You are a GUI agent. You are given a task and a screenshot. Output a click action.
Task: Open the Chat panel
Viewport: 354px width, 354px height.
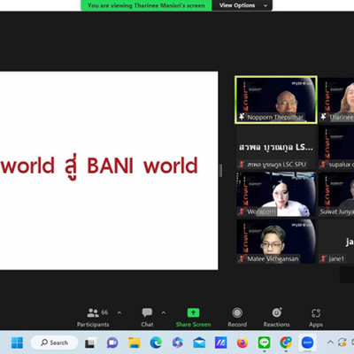147,318
